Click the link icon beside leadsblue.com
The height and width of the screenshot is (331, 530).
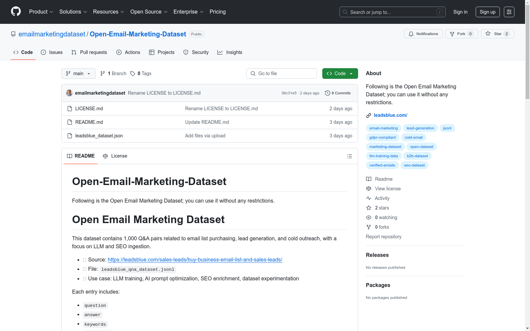pos(369,115)
